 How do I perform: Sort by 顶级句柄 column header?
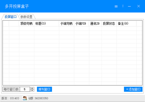click(x=26, y=23)
